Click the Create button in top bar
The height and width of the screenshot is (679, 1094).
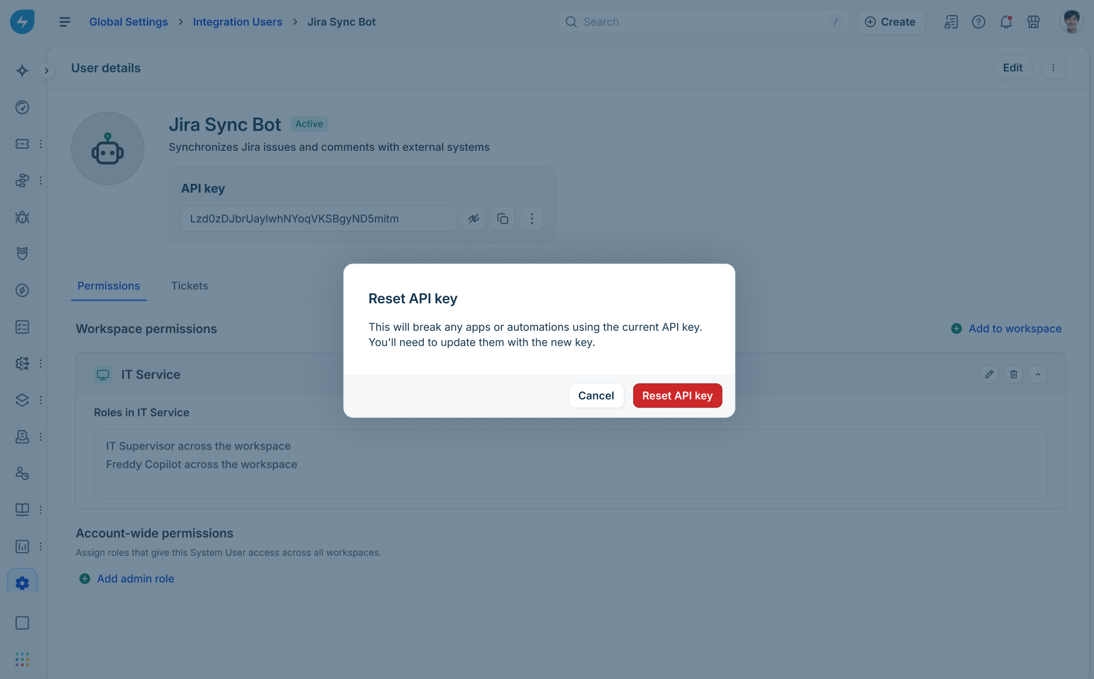(x=891, y=22)
